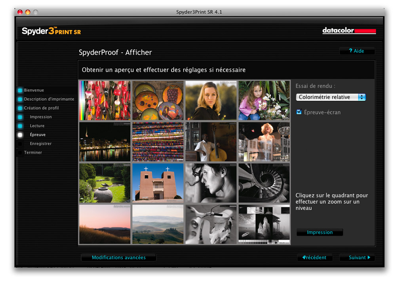This screenshot has width=396, height=284.
Task: Zoom into the red chili peppers photo
Action: 105,100
